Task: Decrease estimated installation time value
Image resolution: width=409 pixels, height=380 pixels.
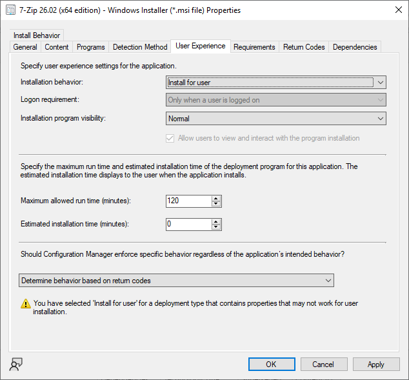Action: pyautogui.click(x=216, y=227)
